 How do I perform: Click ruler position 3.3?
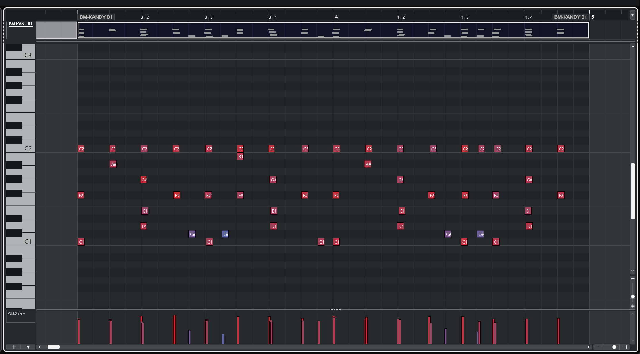pos(209,17)
